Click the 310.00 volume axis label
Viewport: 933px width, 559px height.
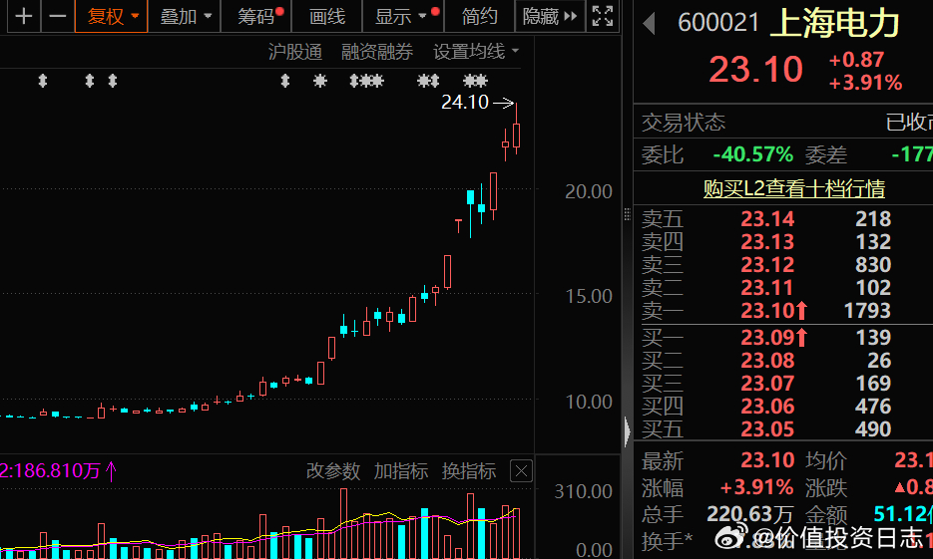(583, 492)
